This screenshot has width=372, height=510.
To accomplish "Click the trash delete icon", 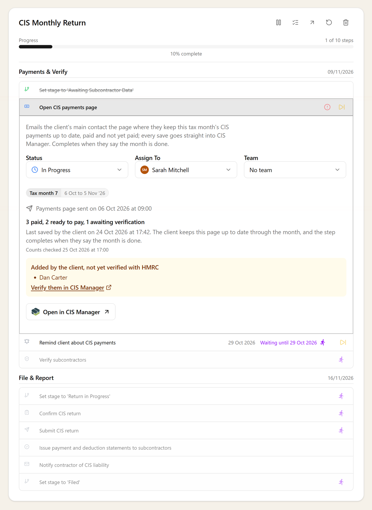I will [x=346, y=23].
